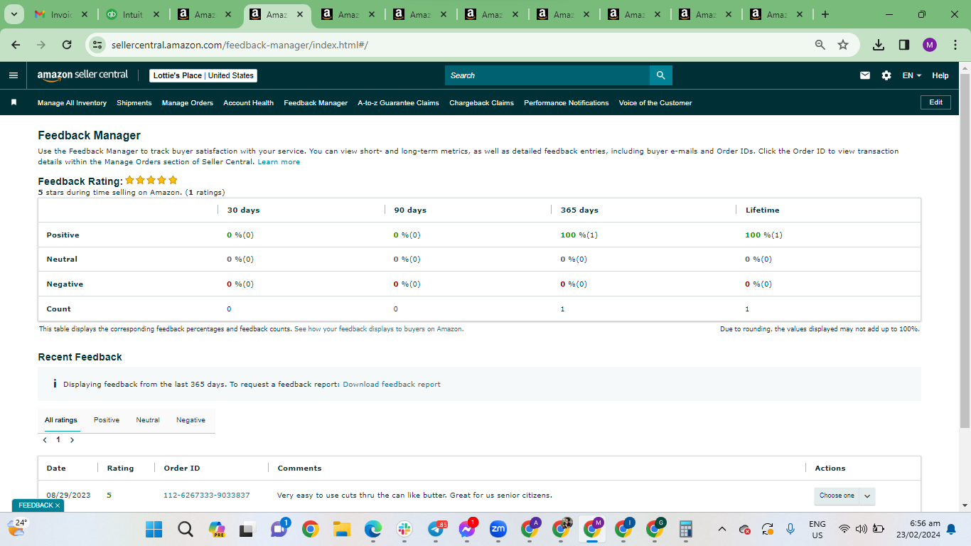Toggle the Chrome side panel icon
971x546 pixels.
tap(904, 45)
